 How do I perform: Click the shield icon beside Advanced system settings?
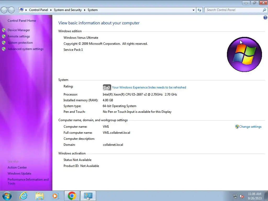tap(4, 49)
